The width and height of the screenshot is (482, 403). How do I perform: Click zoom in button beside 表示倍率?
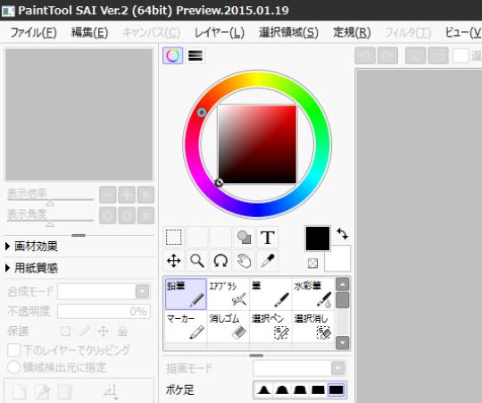[x=127, y=195]
